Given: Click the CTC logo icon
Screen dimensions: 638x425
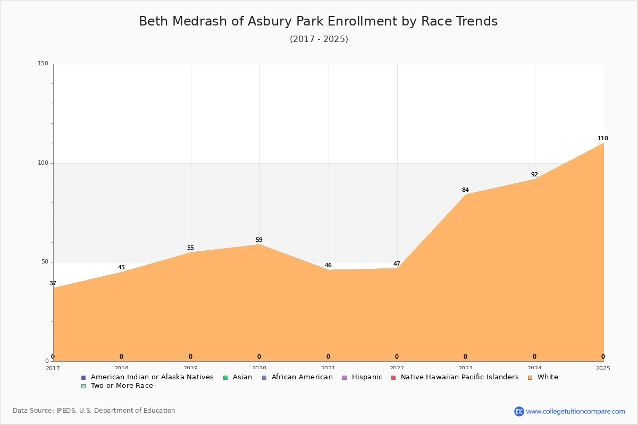Looking at the screenshot, I should 519,411.
